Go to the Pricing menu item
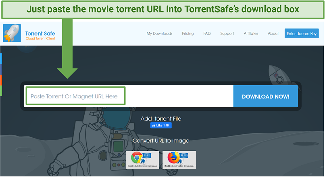The height and width of the screenshot is (177, 325). (187, 33)
